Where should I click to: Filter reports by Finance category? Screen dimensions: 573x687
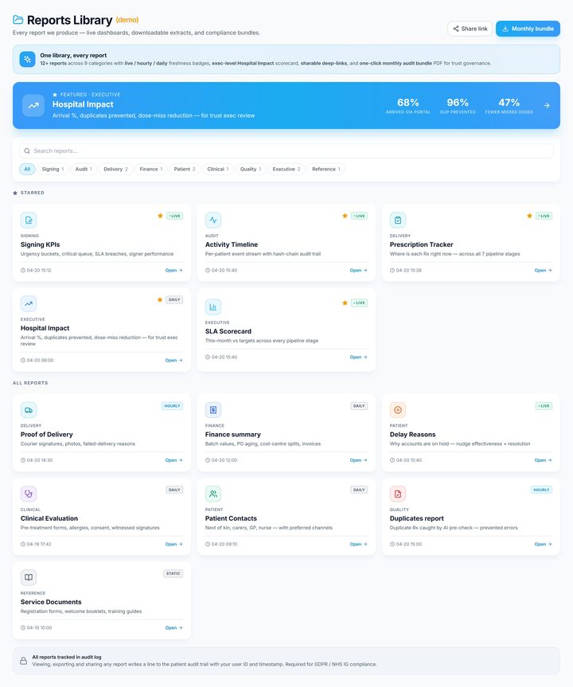[x=151, y=169]
